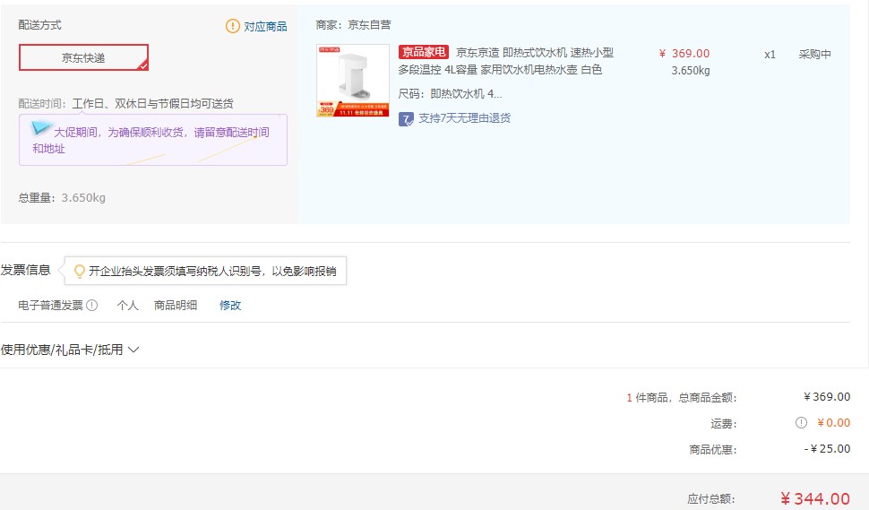Image resolution: width=869 pixels, height=510 pixels.
Task: Click the ￥344.00 total amount due
Action: click(814, 498)
